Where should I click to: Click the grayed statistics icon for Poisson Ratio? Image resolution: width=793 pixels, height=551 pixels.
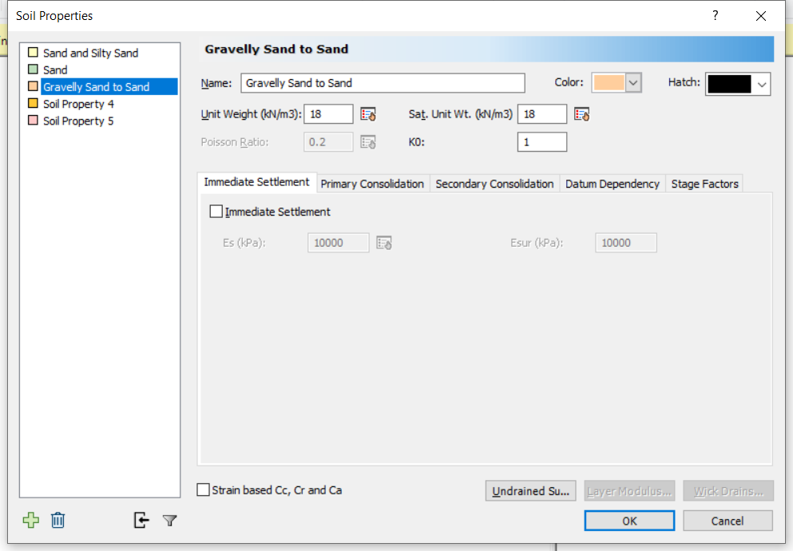[368, 141]
